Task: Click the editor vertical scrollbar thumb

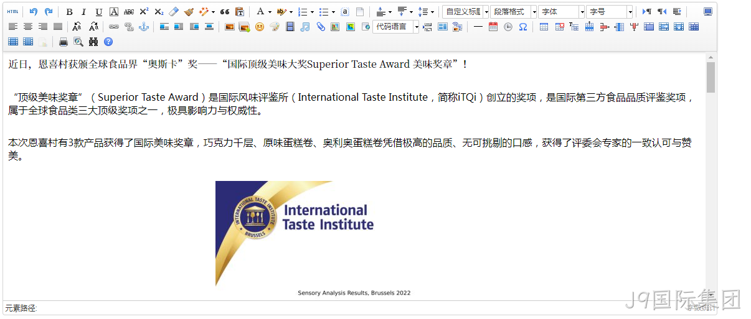Action: pyautogui.click(x=711, y=77)
